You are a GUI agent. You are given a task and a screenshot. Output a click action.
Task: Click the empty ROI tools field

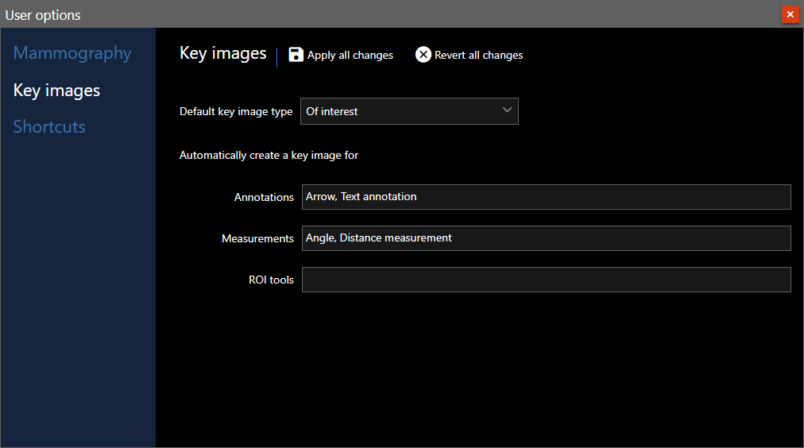546,280
